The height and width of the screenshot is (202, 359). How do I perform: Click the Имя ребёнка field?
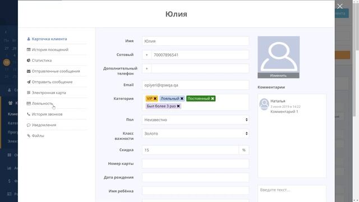tap(195, 191)
